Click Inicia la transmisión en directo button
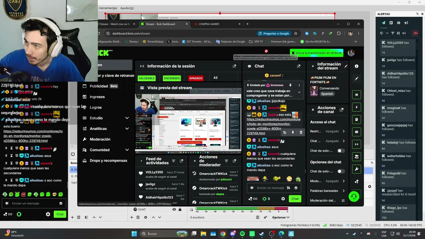This screenshot has width=425, height=239. pyautogui.click(x=316, y=53)
